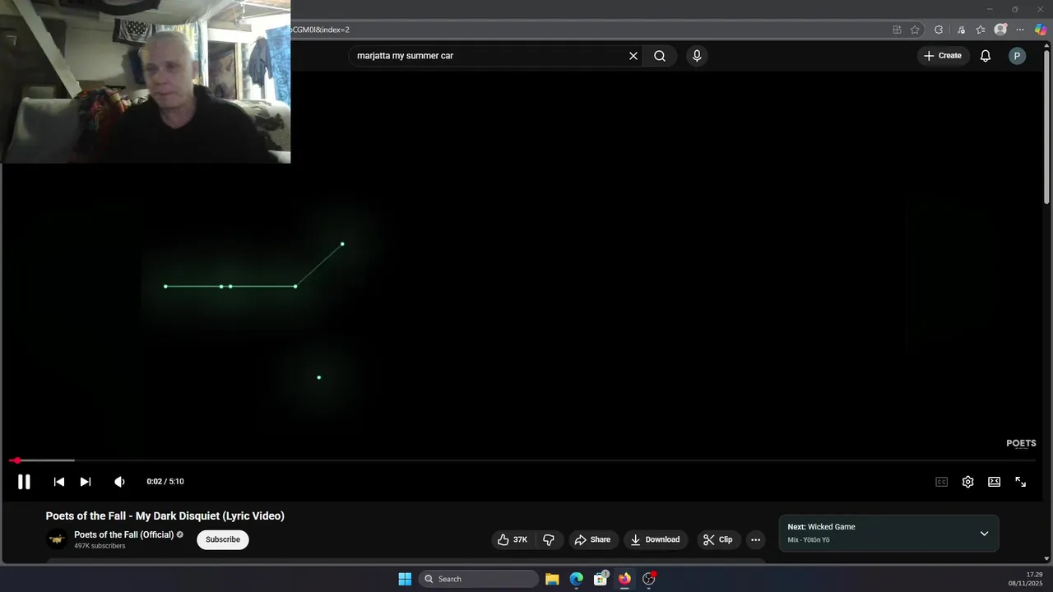This screenshot has height=592, width=1053.
Task: Open the Copilot sidebar icon
Action: pyautogui.click(x=1041, y=30)
